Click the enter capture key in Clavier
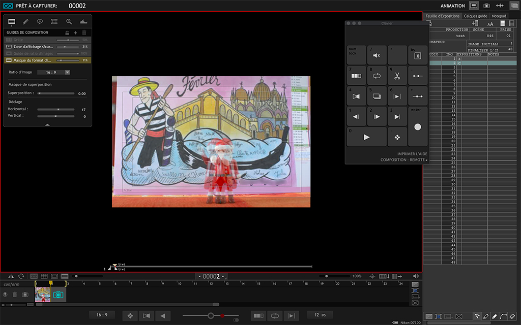 [x=418, y=126]
